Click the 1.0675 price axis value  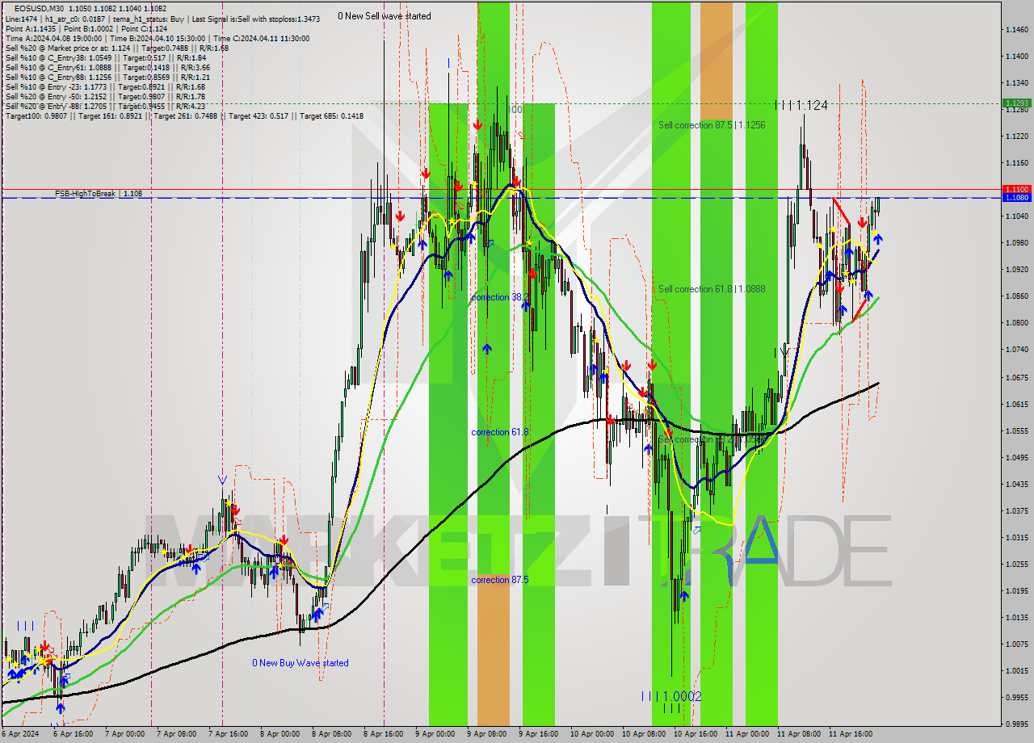(1016, 377)
